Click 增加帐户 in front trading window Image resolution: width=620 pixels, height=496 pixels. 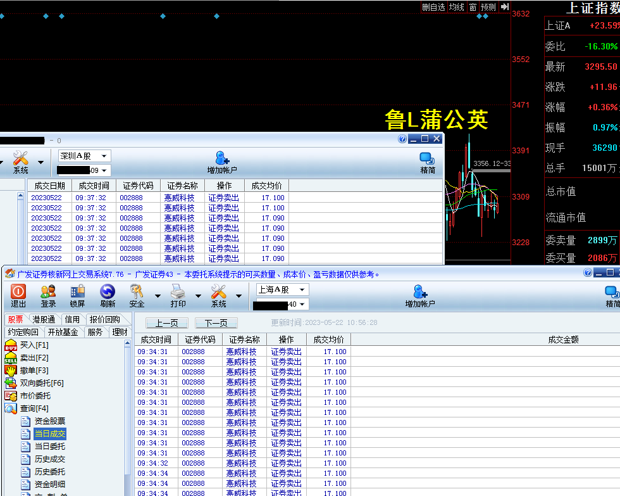coord(420,296)
